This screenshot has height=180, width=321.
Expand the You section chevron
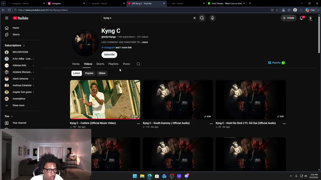12,116
